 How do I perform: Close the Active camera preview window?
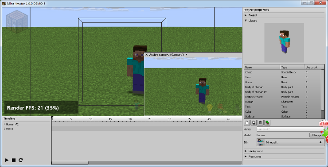coord(146,55)
